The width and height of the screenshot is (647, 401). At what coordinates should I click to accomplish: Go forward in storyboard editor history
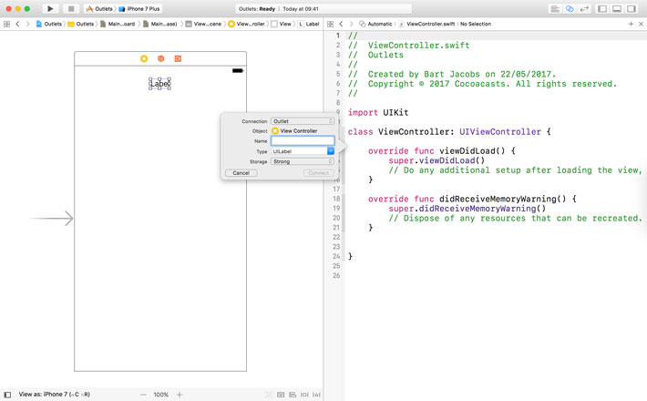[27, 24]
